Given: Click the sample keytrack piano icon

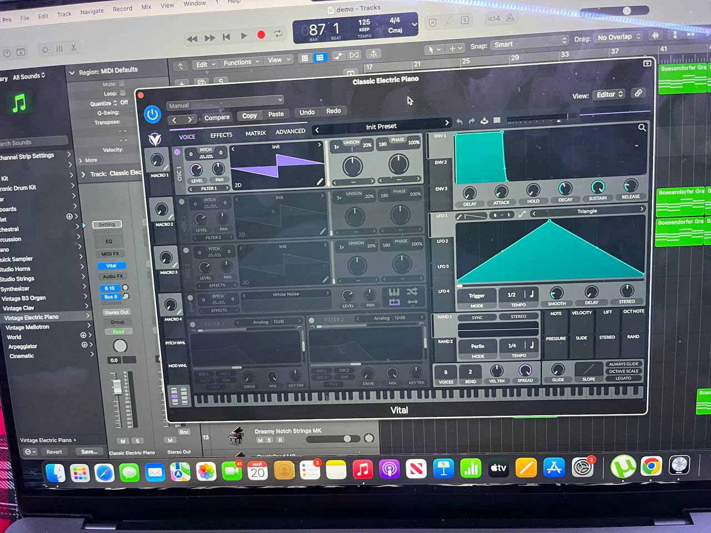Looking at the screenshot, I should click(x=394, y=292).
